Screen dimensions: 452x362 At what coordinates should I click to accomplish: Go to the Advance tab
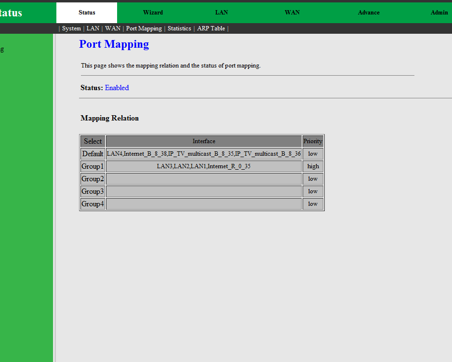click(369, 13)
